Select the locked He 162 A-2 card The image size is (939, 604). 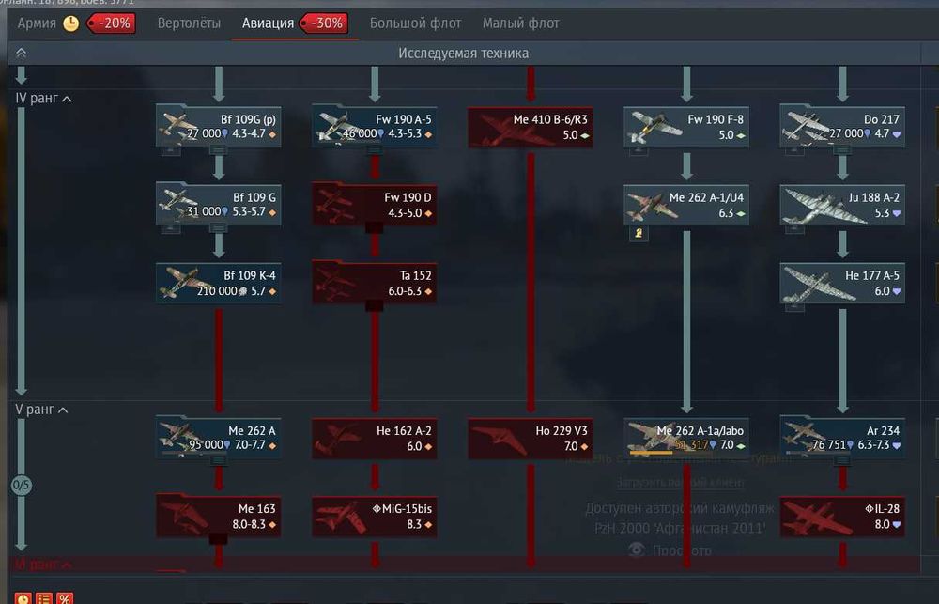click(375, 438)
